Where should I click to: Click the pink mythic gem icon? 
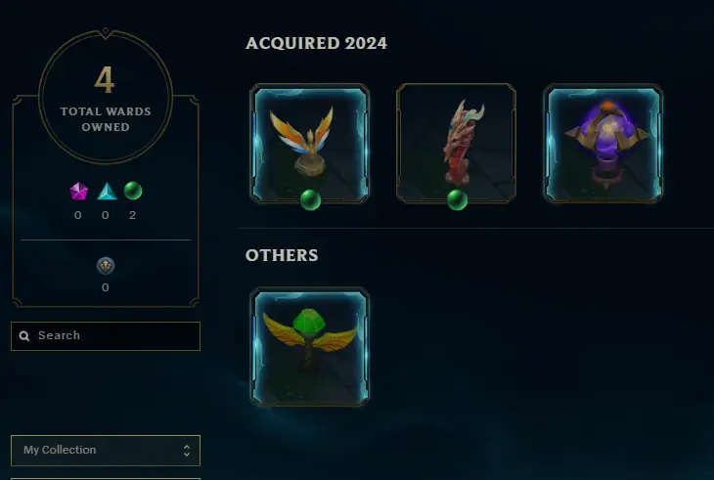(x=79, y=191)
